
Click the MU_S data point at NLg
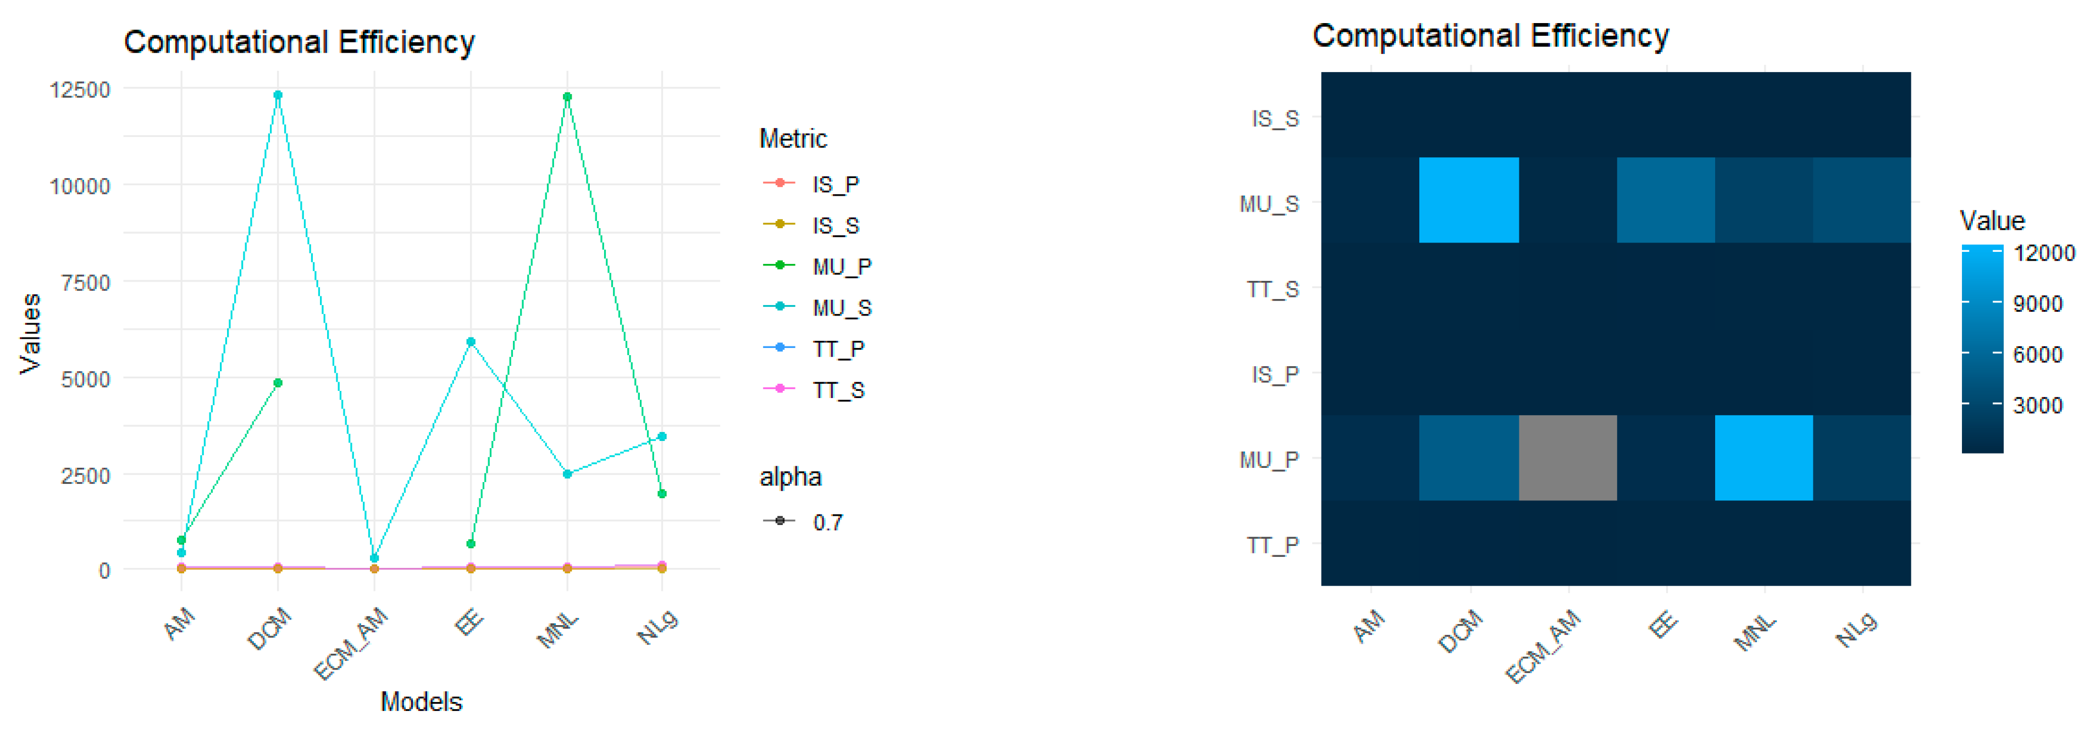pos(662,437)
